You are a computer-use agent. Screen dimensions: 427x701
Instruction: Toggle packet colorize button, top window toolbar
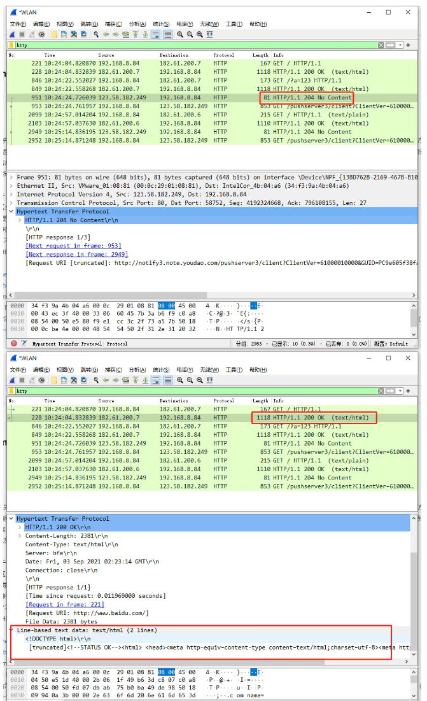[168, 34]
